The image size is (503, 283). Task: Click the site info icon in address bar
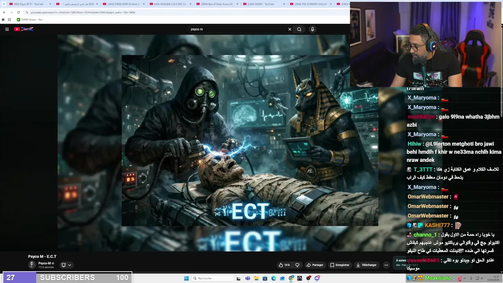click(27, 12)
